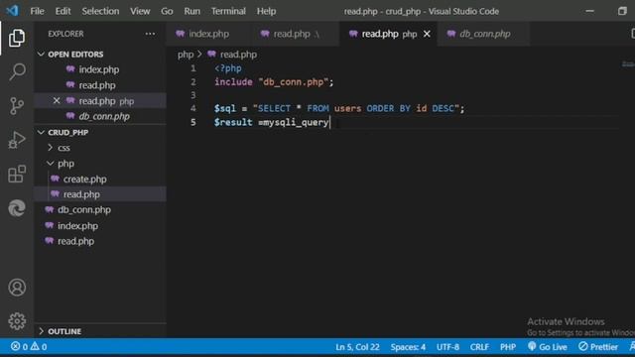Viewport: 635px width, 357px height.
Task: Go to line via Ln 5, Col 22
Action: [357, 347]
